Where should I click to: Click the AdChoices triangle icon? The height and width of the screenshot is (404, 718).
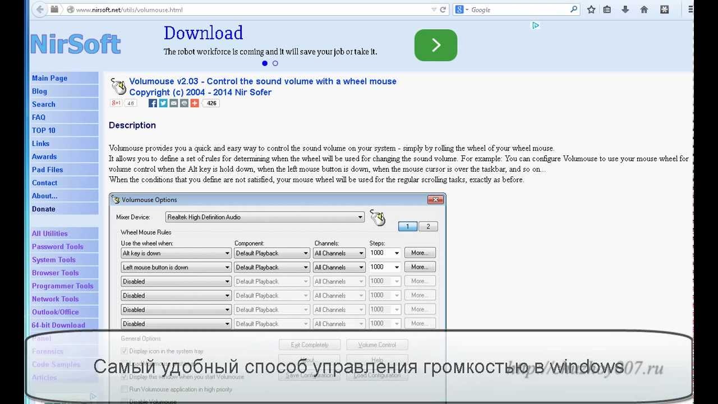536,25
